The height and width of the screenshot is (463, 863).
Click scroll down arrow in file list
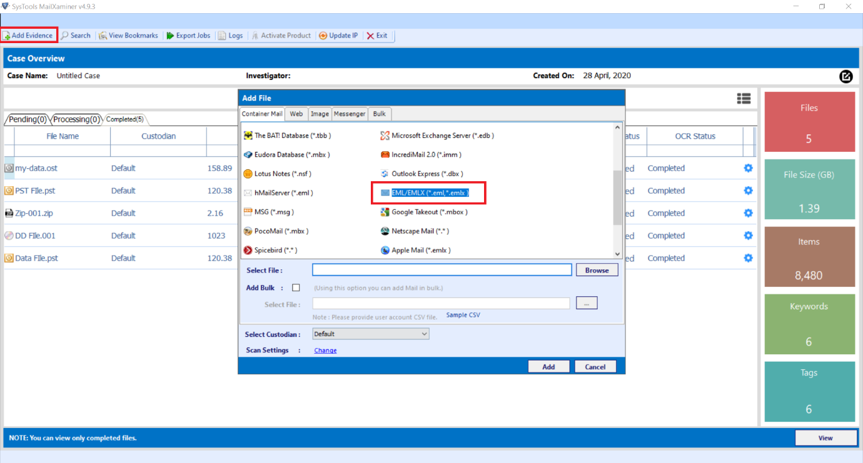(x=618, y=254)
